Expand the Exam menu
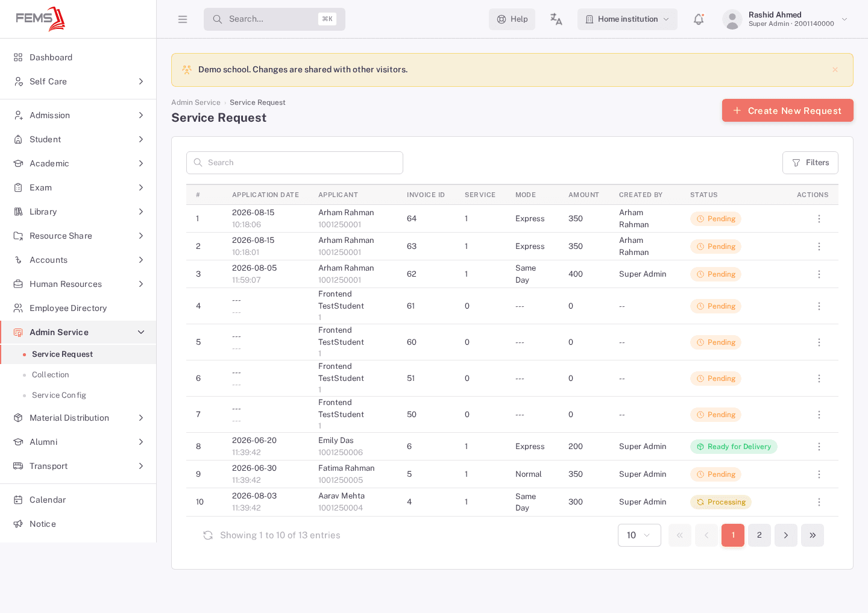 [x=78, y=187]
